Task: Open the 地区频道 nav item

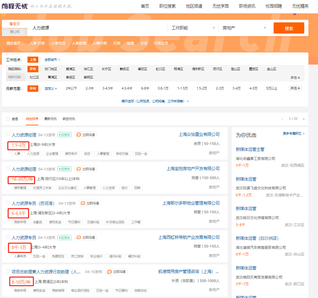Action: [x=194, y=6]
